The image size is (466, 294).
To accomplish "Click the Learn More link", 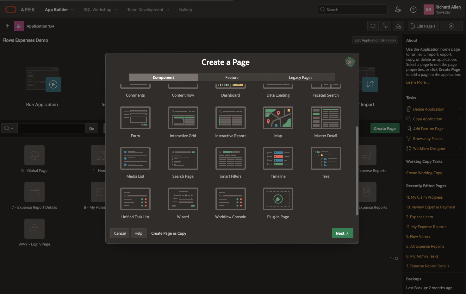I will point(418,82).
